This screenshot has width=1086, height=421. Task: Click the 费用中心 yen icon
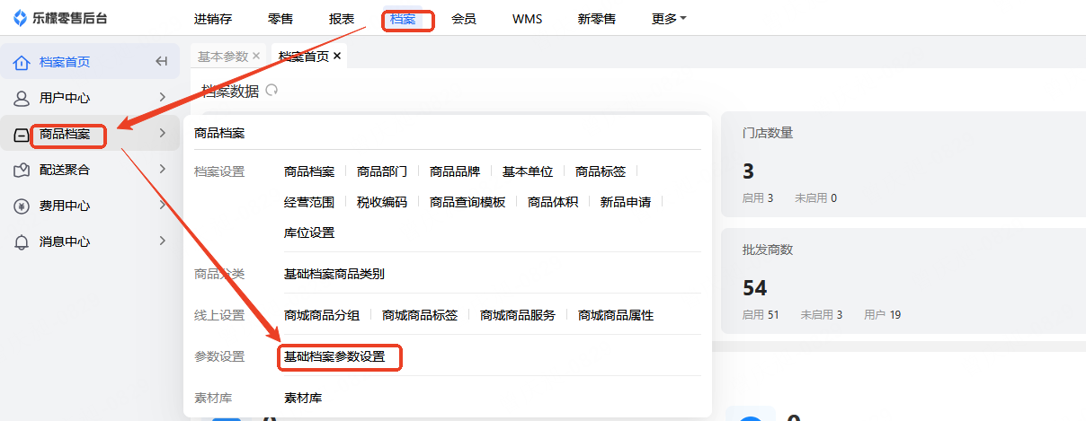[x=22, y=206]
